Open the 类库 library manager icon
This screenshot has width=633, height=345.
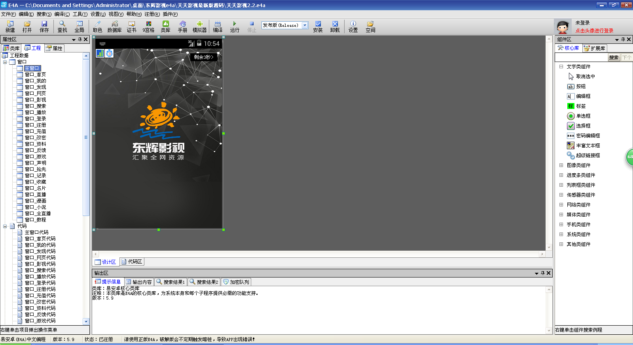165,26
